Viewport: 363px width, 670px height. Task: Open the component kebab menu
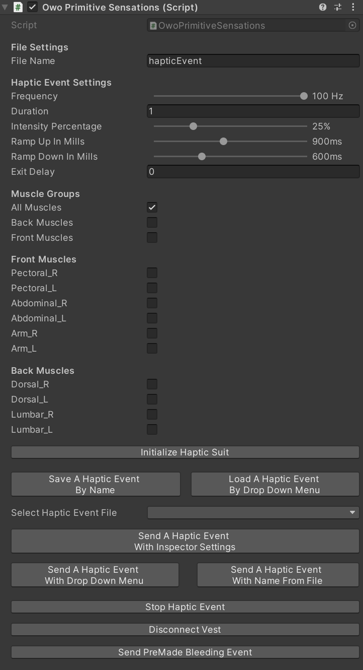353,7
